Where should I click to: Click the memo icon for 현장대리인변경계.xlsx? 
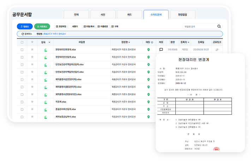pyautogui.click(x=161, y=49)
